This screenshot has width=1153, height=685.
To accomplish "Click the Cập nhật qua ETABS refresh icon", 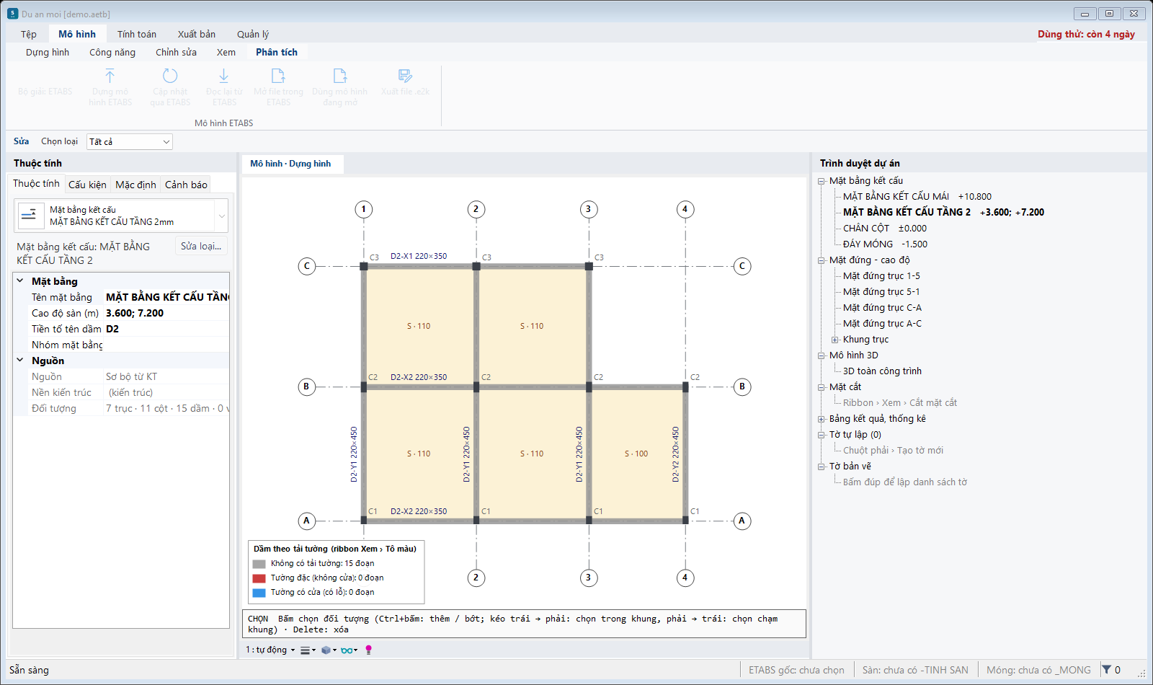I will point(170,76).
